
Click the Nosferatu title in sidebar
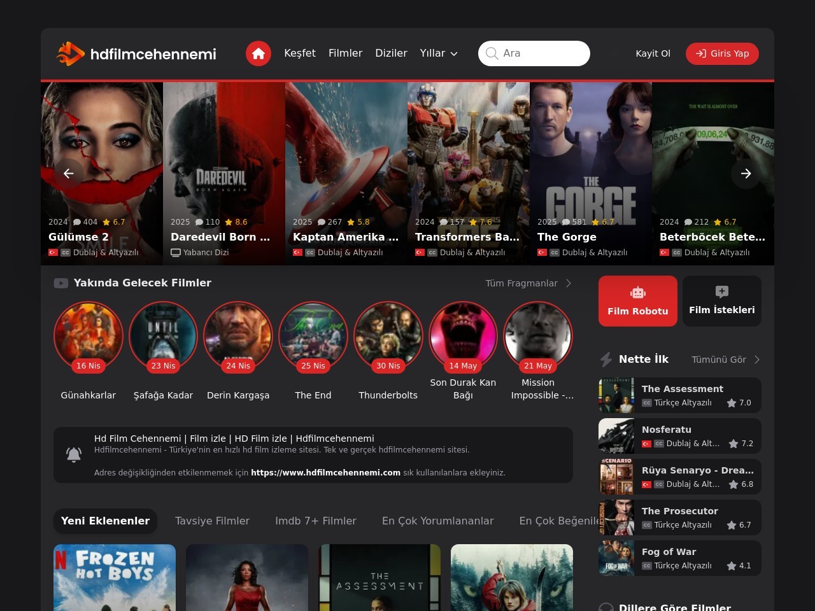[x=667, y=430]
